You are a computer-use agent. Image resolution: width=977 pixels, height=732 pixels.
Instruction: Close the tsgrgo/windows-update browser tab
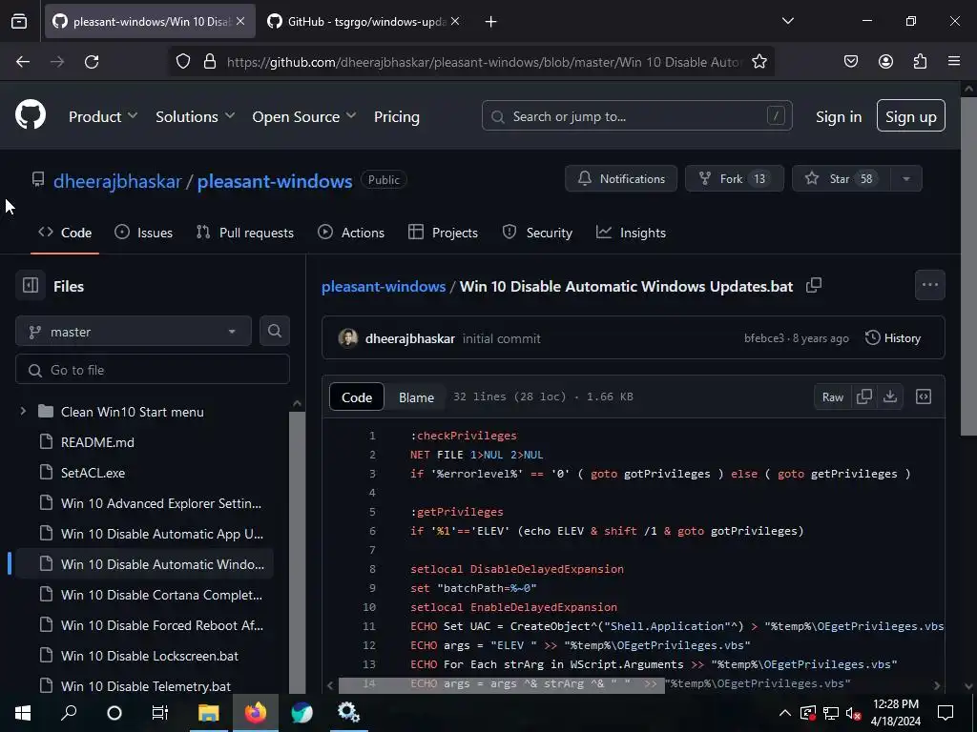tap(455, 21)
